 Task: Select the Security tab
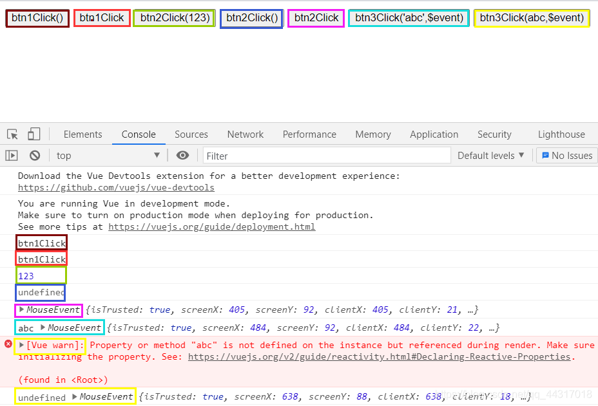pos(494,134)
